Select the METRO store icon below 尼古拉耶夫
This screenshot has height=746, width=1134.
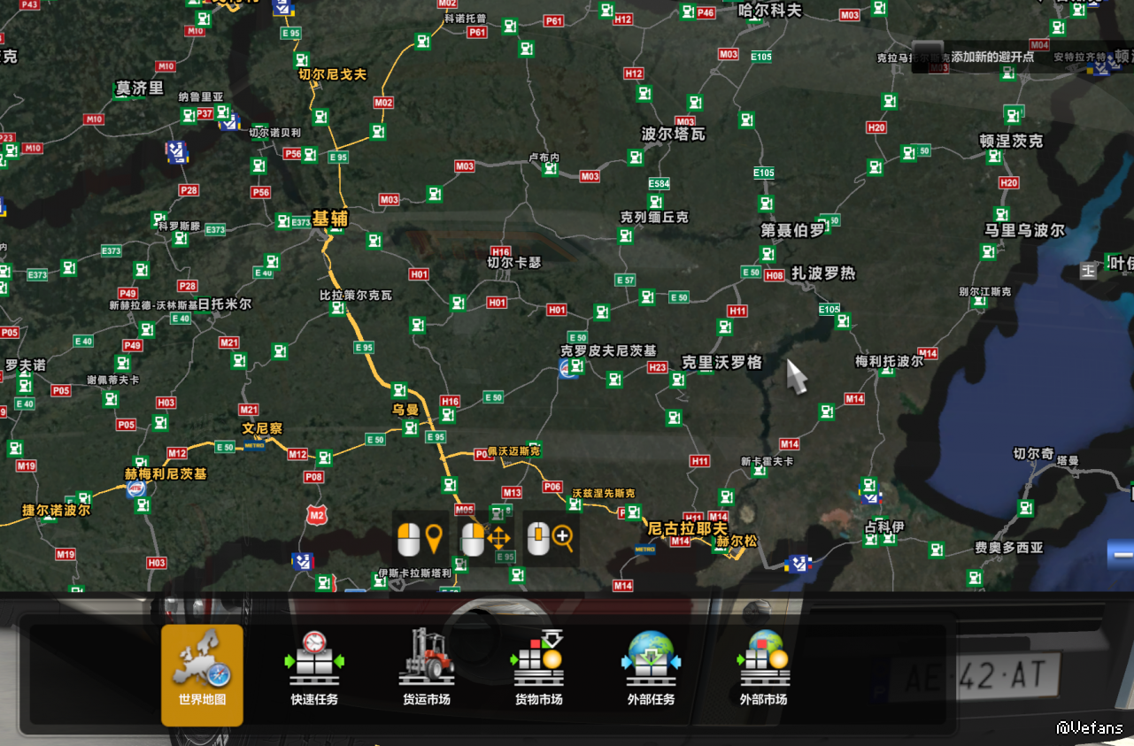(x=645, y=550)
